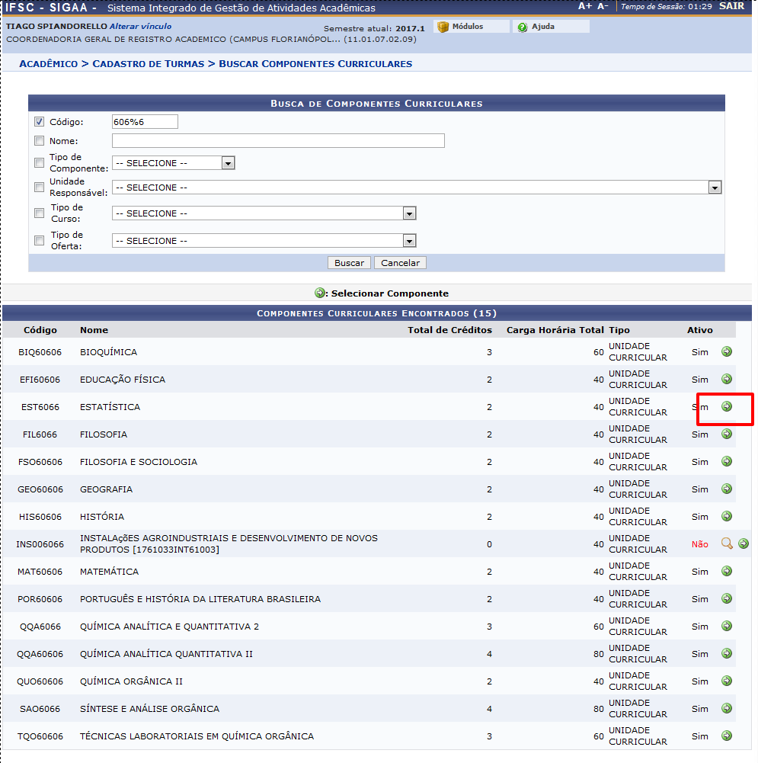Viewport: 758px width, 763px height.
Task: Click the Alterar vínculo link
Action: [140, 27]
